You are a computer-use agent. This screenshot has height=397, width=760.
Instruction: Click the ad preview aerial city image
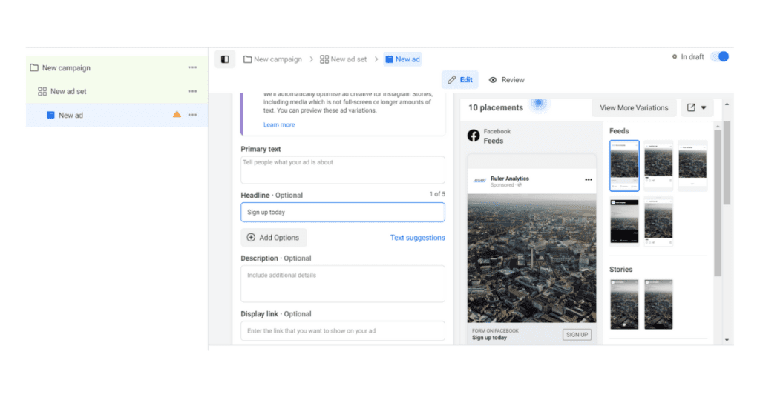point(531,258)
